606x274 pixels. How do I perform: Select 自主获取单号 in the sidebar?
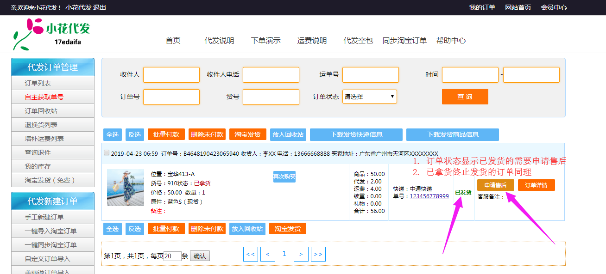click(44, 97)
